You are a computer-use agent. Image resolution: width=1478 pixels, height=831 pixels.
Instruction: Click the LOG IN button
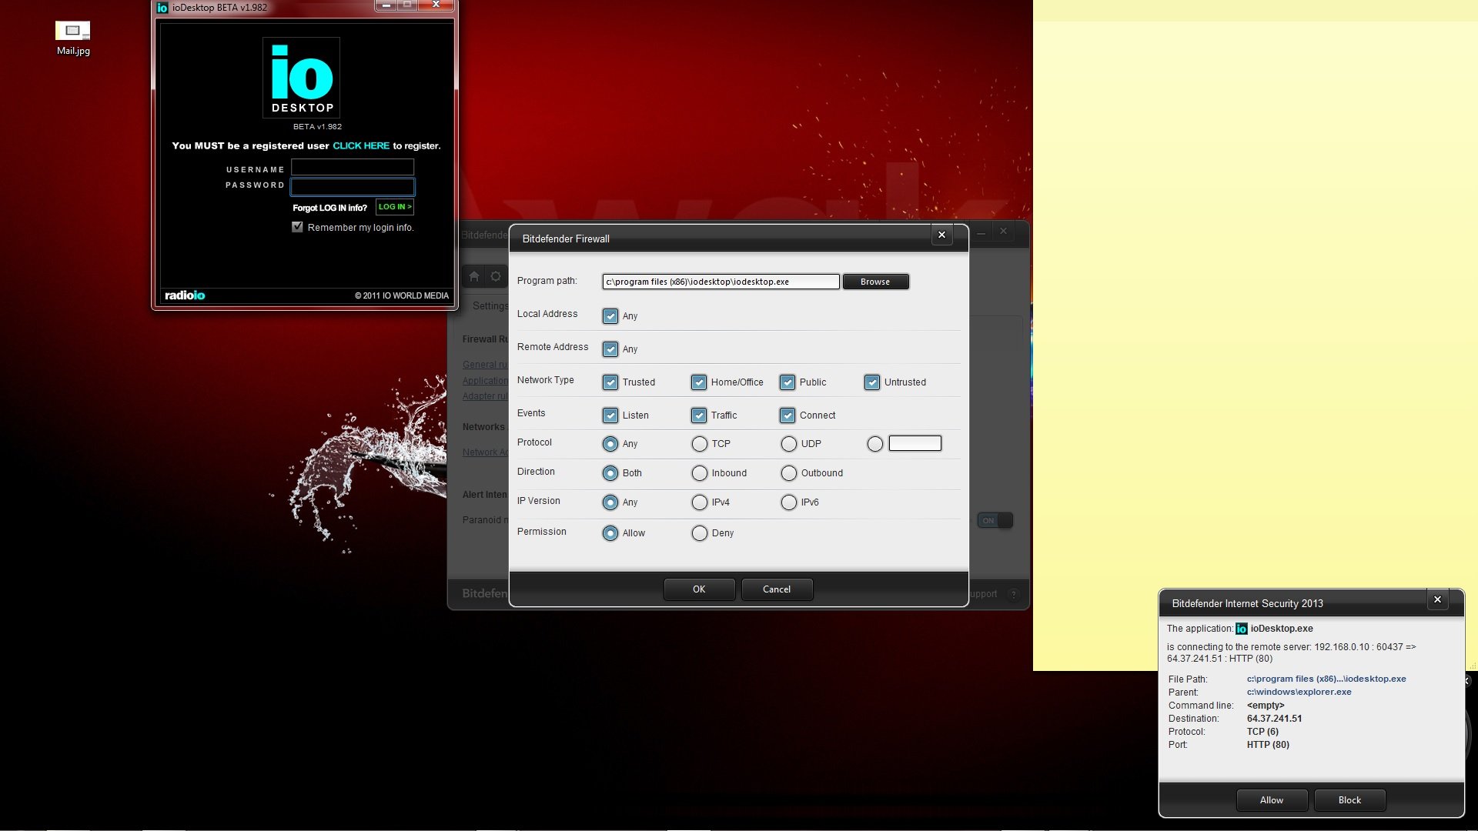[x=395, y=207]
